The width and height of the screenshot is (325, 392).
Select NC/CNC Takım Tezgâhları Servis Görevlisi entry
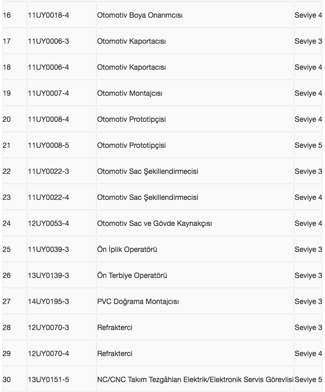click(x=195, y=380)
